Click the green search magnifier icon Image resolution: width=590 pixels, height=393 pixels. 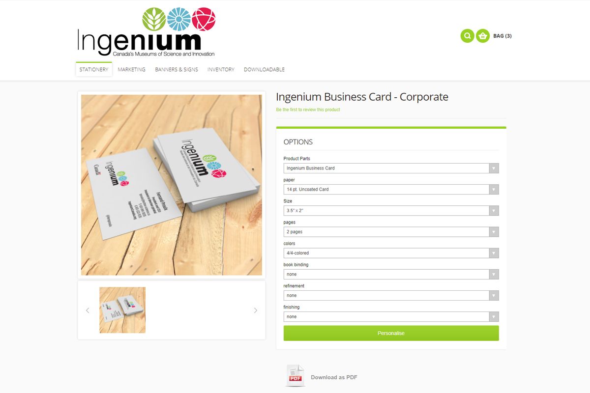tap(467, 36)
